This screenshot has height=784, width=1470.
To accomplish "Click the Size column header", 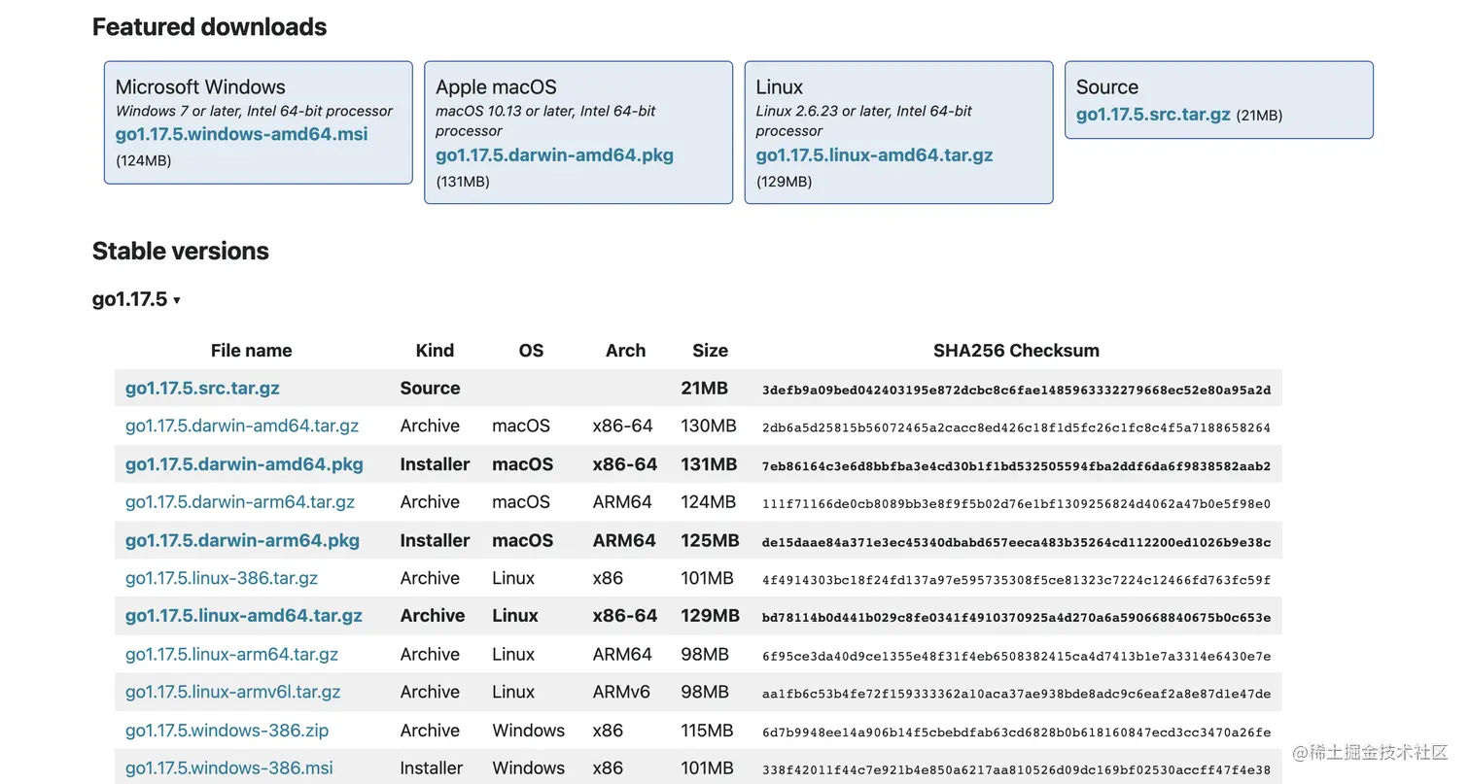I will (x=710, y=351).
